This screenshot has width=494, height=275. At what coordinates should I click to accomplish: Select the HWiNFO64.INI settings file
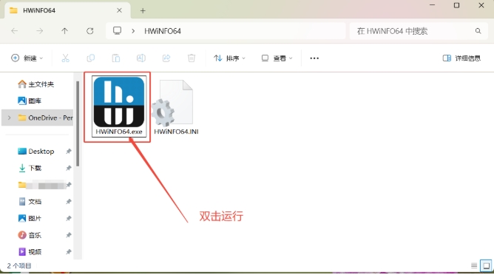pyautogui.click(x=176, y=107)
